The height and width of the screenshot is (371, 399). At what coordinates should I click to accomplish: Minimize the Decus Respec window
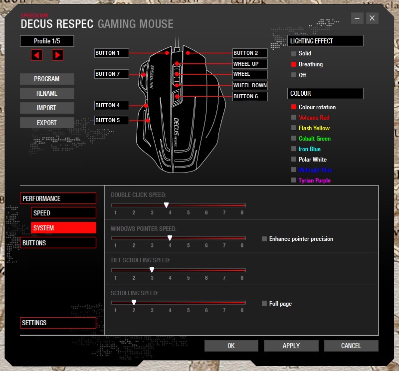point(357,18)
